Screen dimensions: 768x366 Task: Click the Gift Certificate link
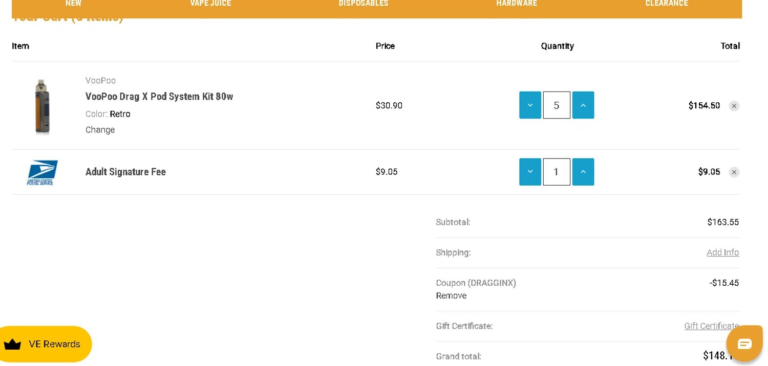pyautogui.click(x=711, y=326)
